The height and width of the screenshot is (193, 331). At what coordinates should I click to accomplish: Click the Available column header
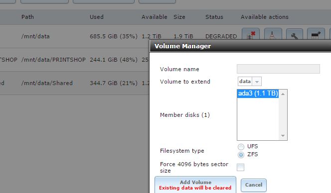click(155, 17)
